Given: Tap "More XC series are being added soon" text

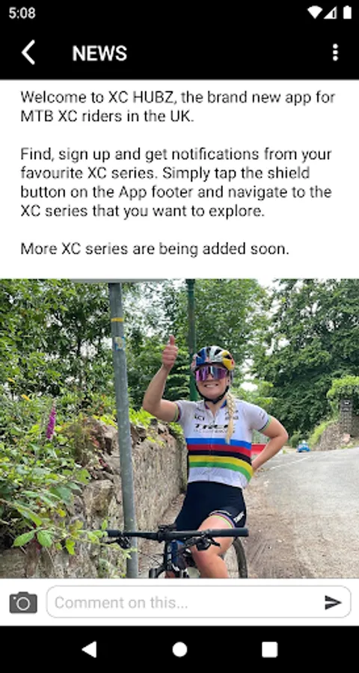Looking at the screenshot, I should [155, 248].
